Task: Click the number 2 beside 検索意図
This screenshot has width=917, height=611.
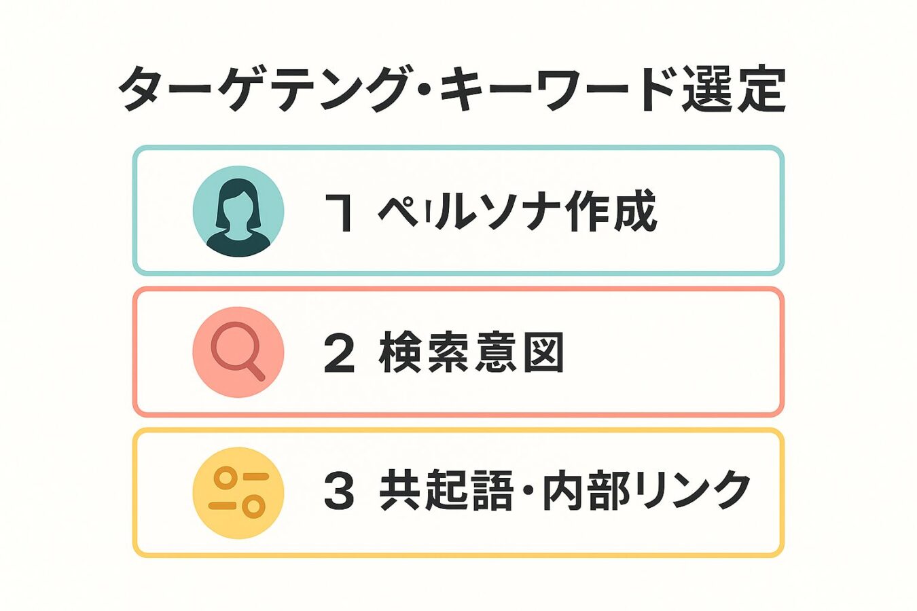Action: click(x=340, y=353)
